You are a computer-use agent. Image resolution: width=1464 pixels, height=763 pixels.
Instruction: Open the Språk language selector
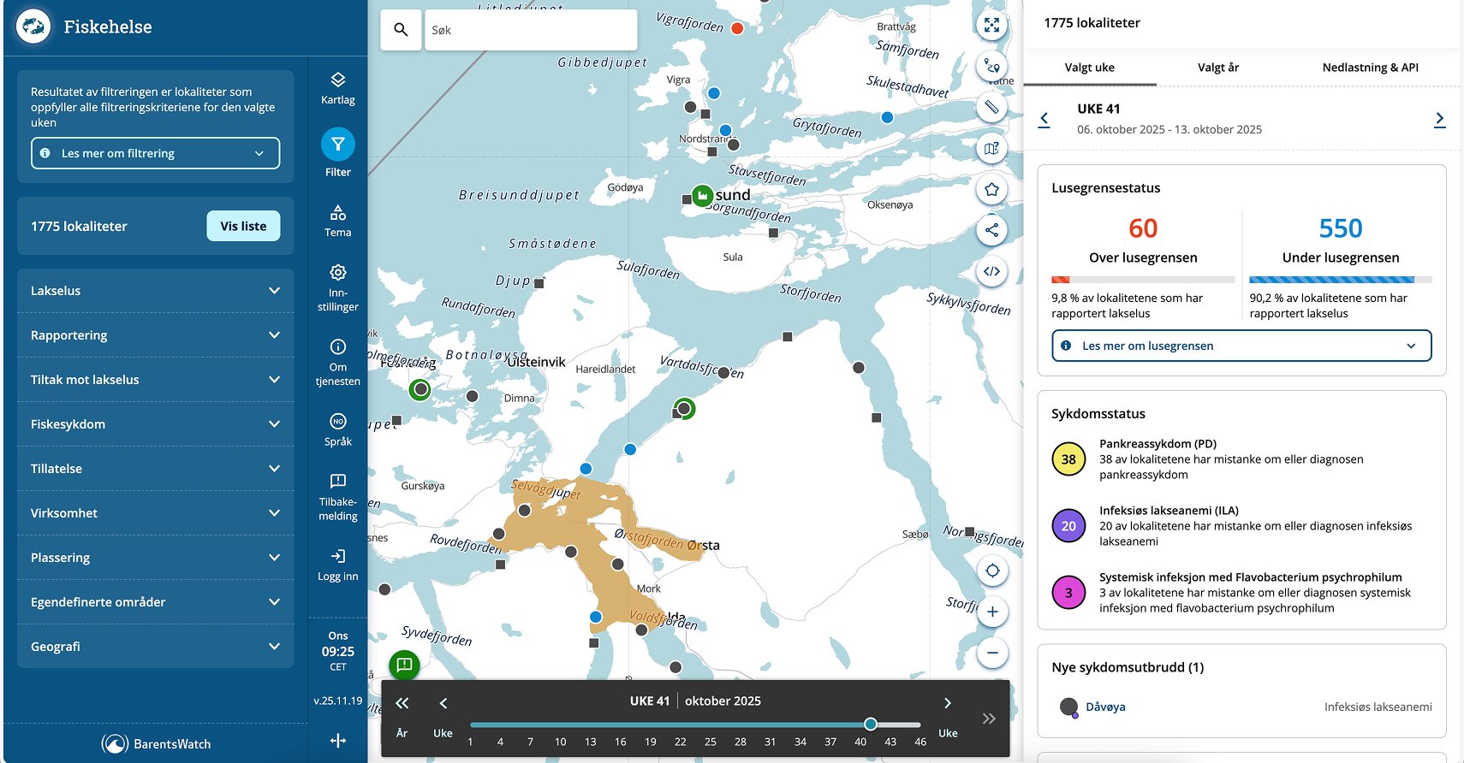(x=337, y=429)
